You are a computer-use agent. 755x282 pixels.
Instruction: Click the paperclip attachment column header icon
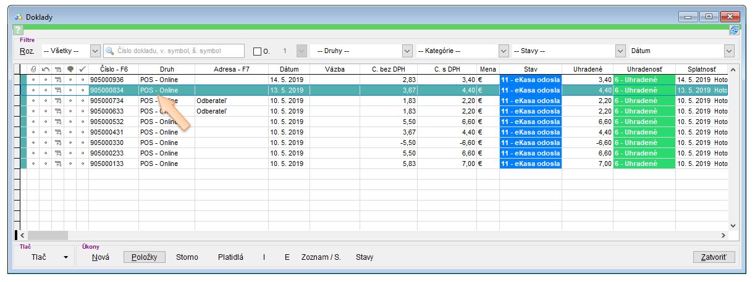(33, 69)
